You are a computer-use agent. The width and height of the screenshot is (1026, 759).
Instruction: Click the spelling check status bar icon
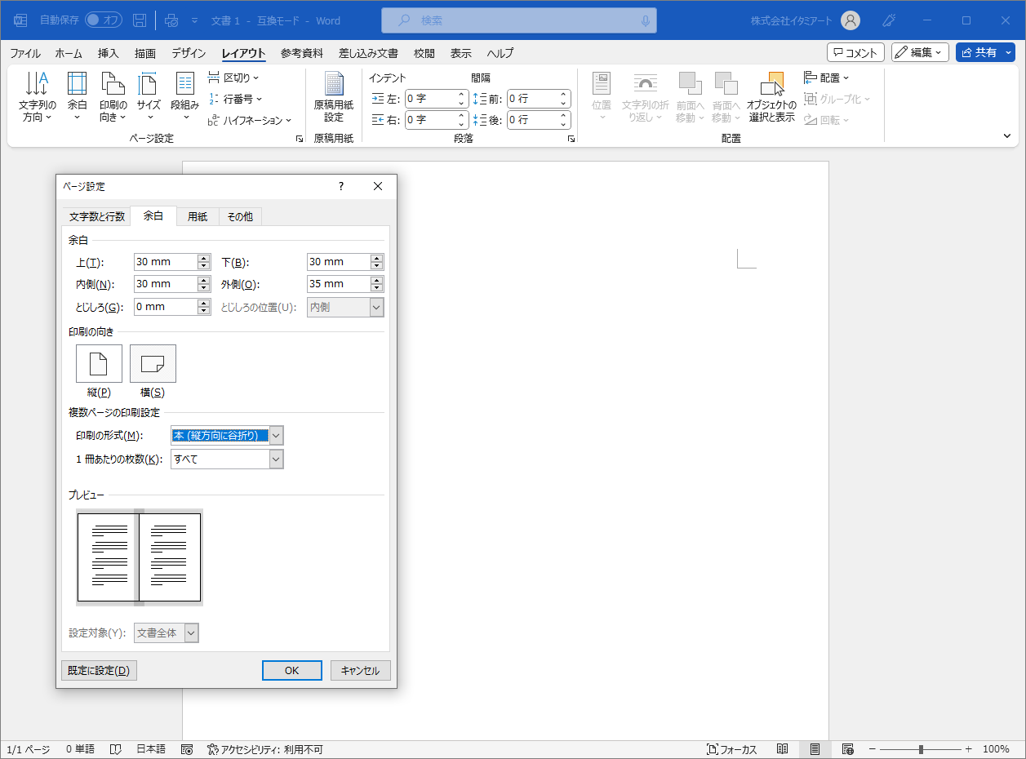coord(116,749)
